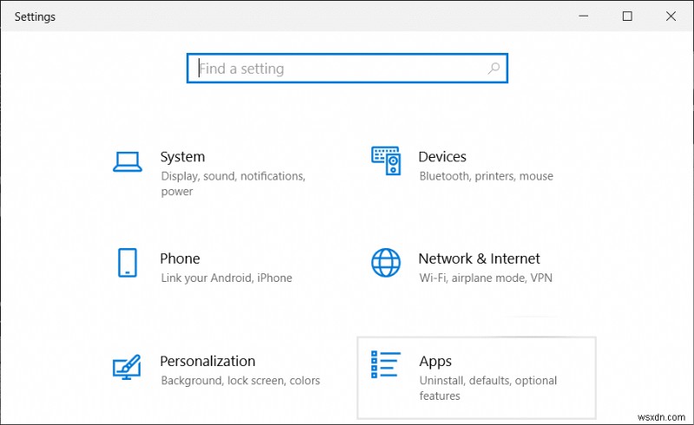
Task: Open the Apps heading
Action: [435, 361]
